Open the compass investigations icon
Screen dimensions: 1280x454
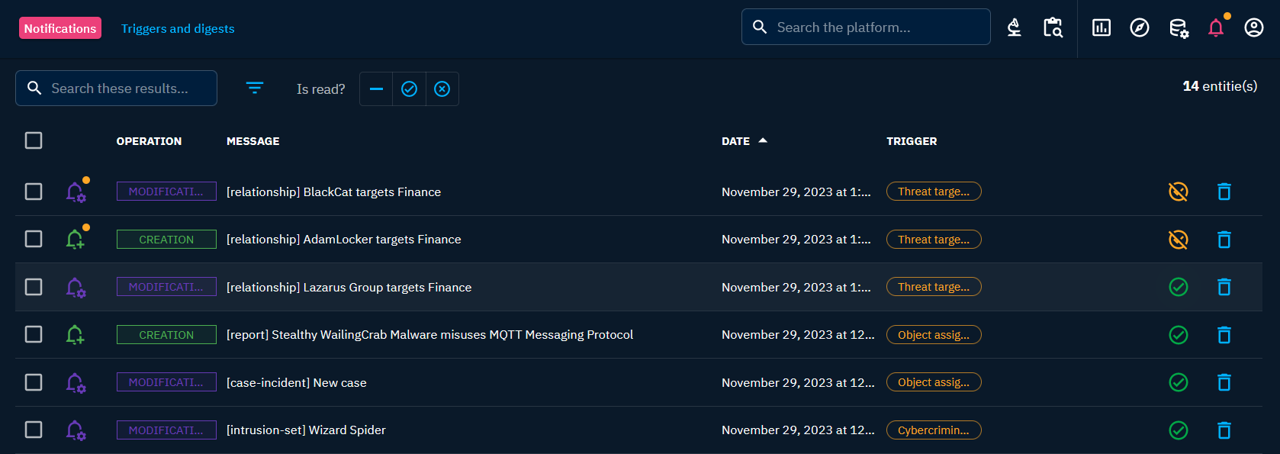click(1140, 28)
